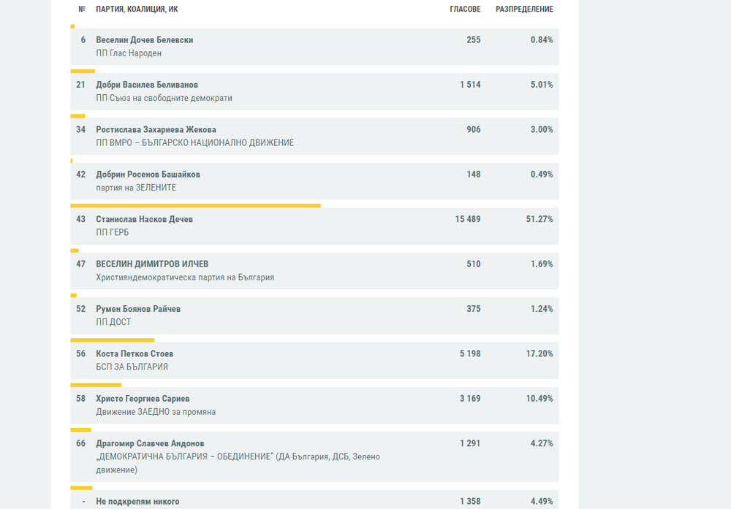Click on Коста Петков Стоев

click(135, 354)
